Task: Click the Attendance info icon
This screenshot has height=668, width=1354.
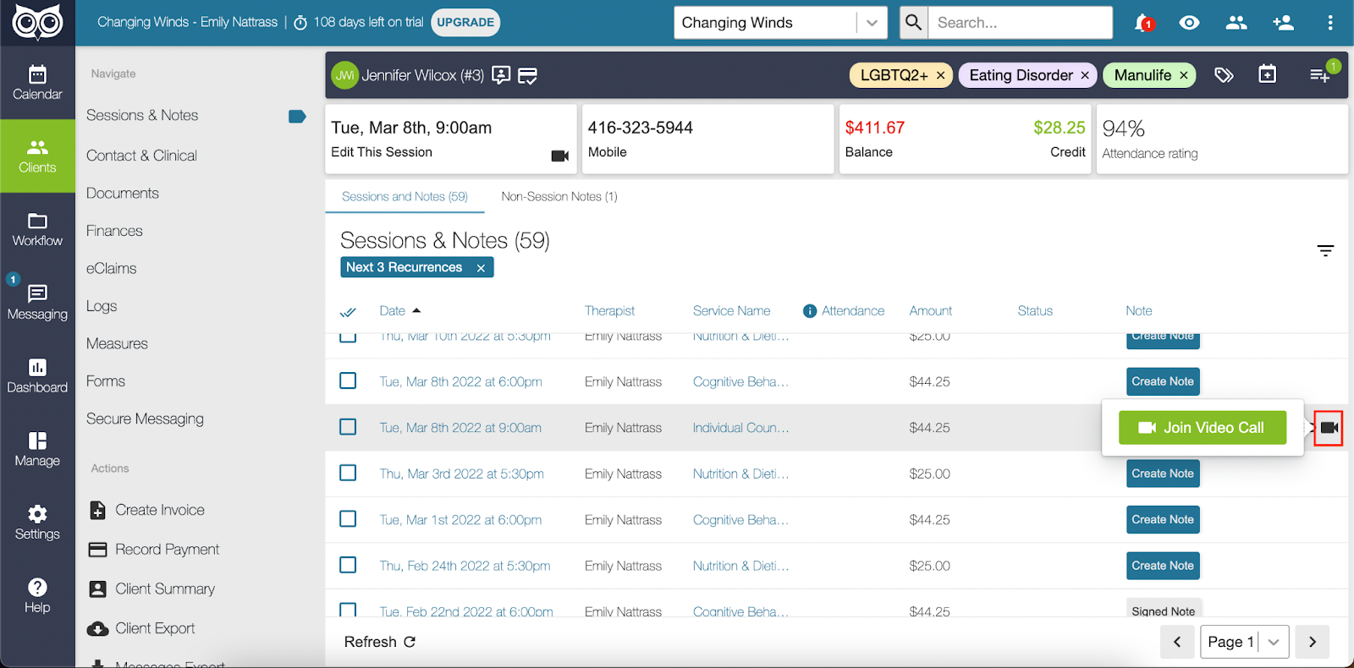Action: [x=810, y=311]
